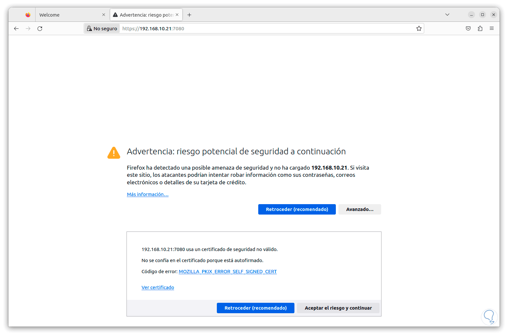Toggle the Avanzado... details section

click(359, 209)
